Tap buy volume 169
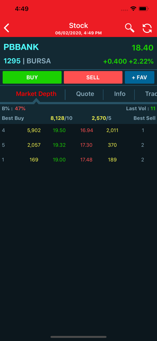The height and width of the screenshot is (341, 157). tap(34, 160)
